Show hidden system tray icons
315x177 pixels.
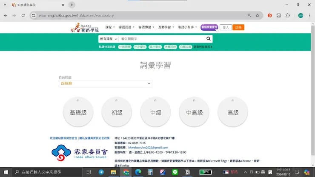245,172
